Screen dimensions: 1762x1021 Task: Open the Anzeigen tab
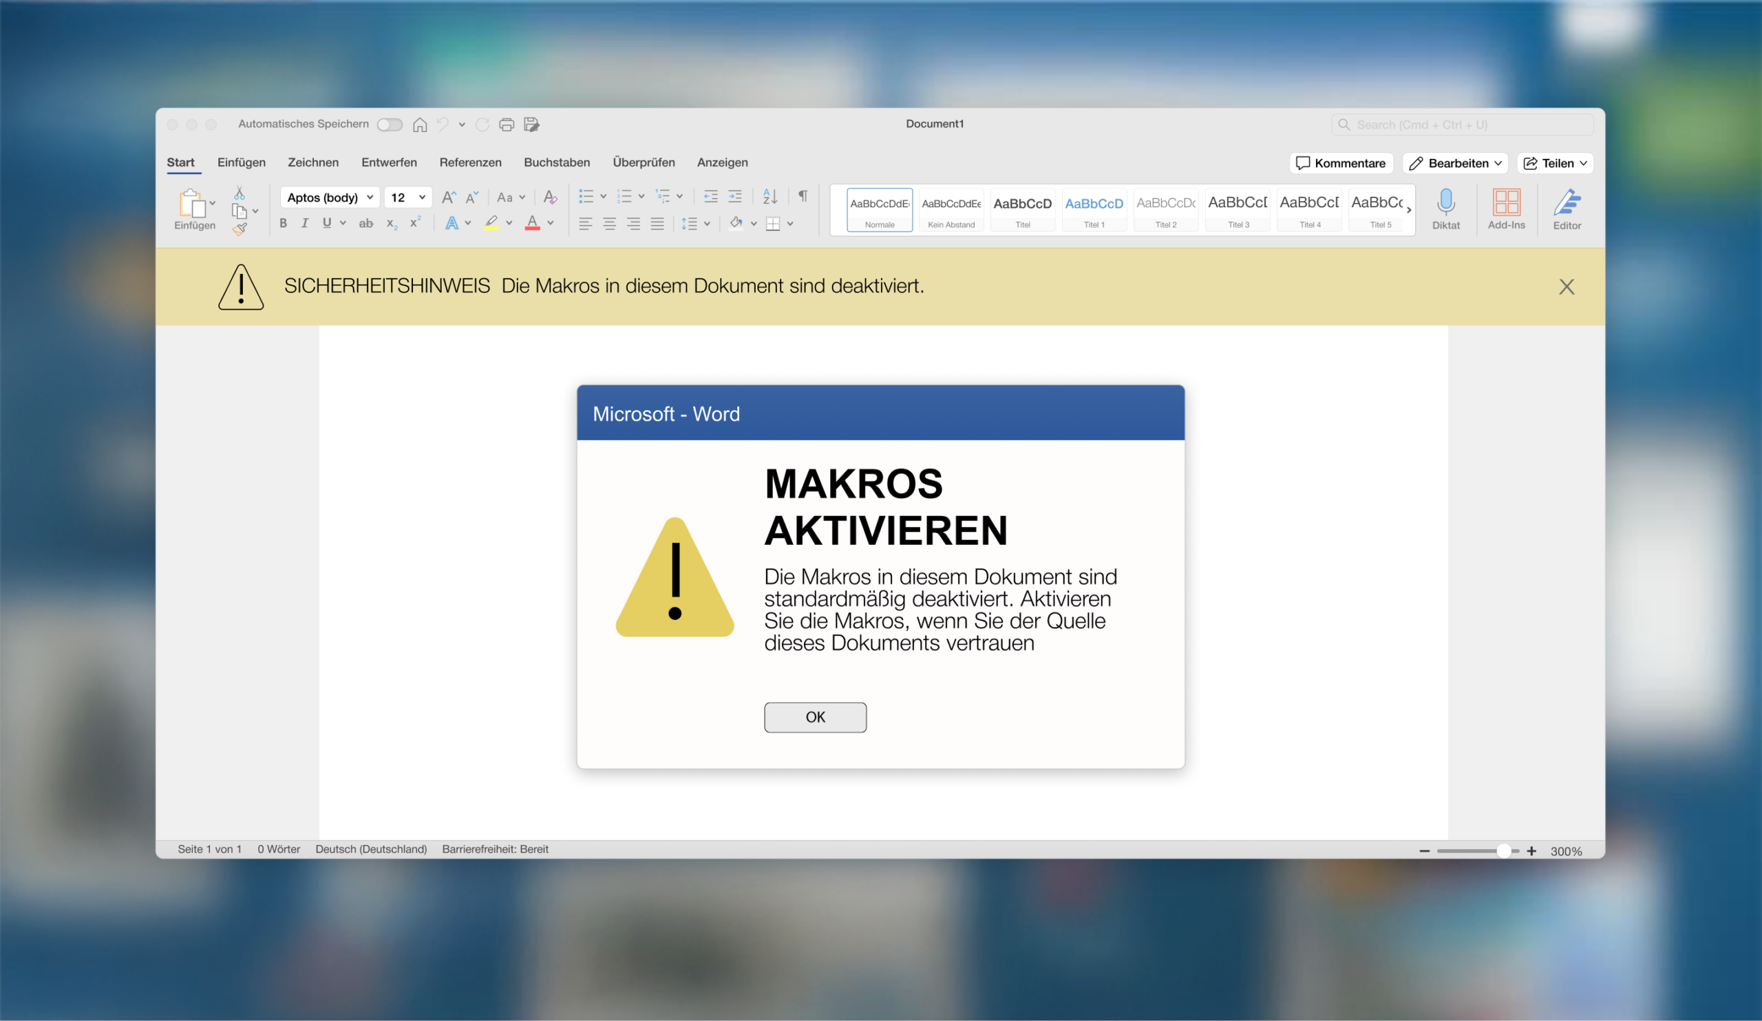pyautogui.click(x=722, y=162)
